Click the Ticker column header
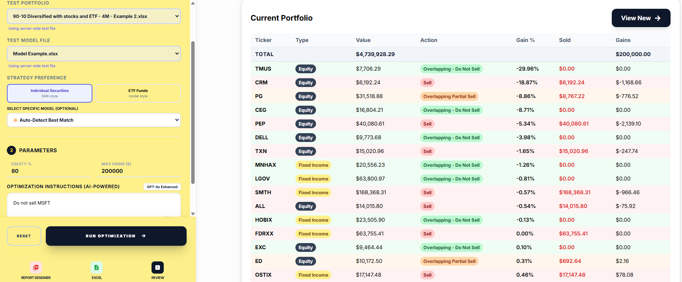Screen dimensions: 682x282 [x=263, y=40]
